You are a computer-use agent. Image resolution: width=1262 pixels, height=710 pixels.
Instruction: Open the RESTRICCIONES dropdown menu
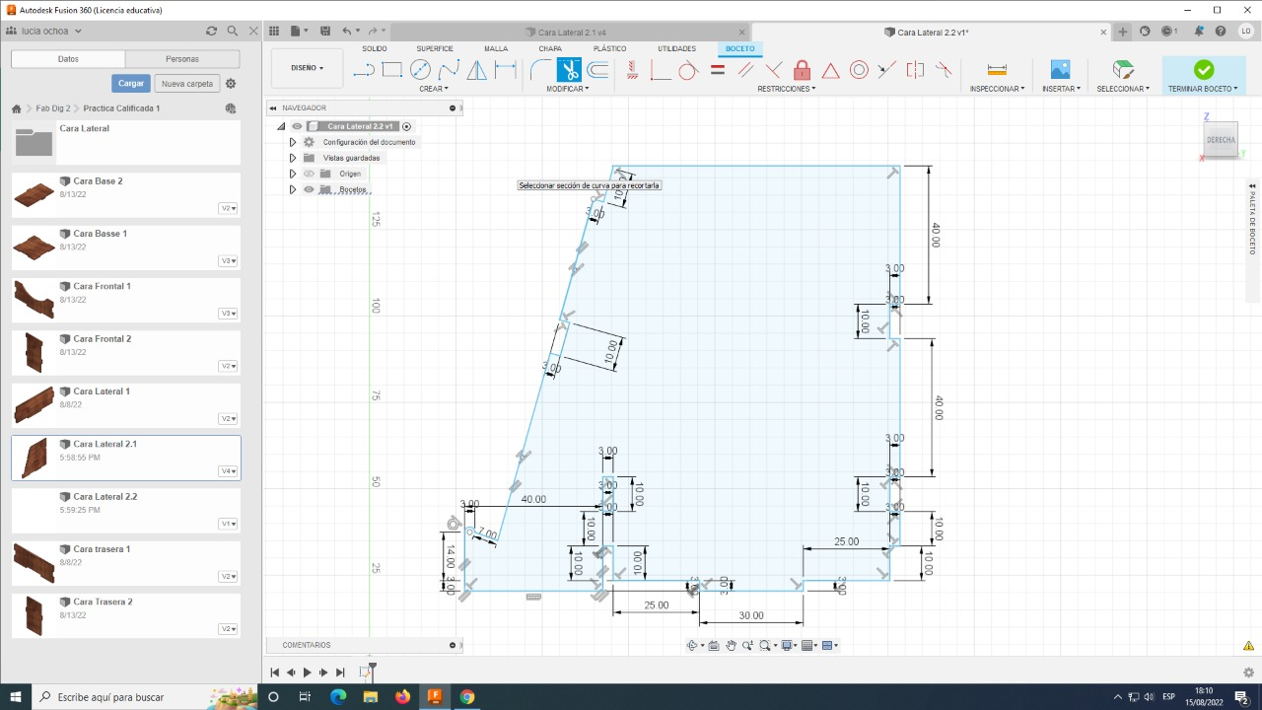tap(787, 89)
